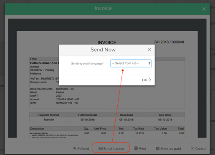The image size is (215, 155).
Task: Click the Cancel text label
Action: tap(201, 149)
